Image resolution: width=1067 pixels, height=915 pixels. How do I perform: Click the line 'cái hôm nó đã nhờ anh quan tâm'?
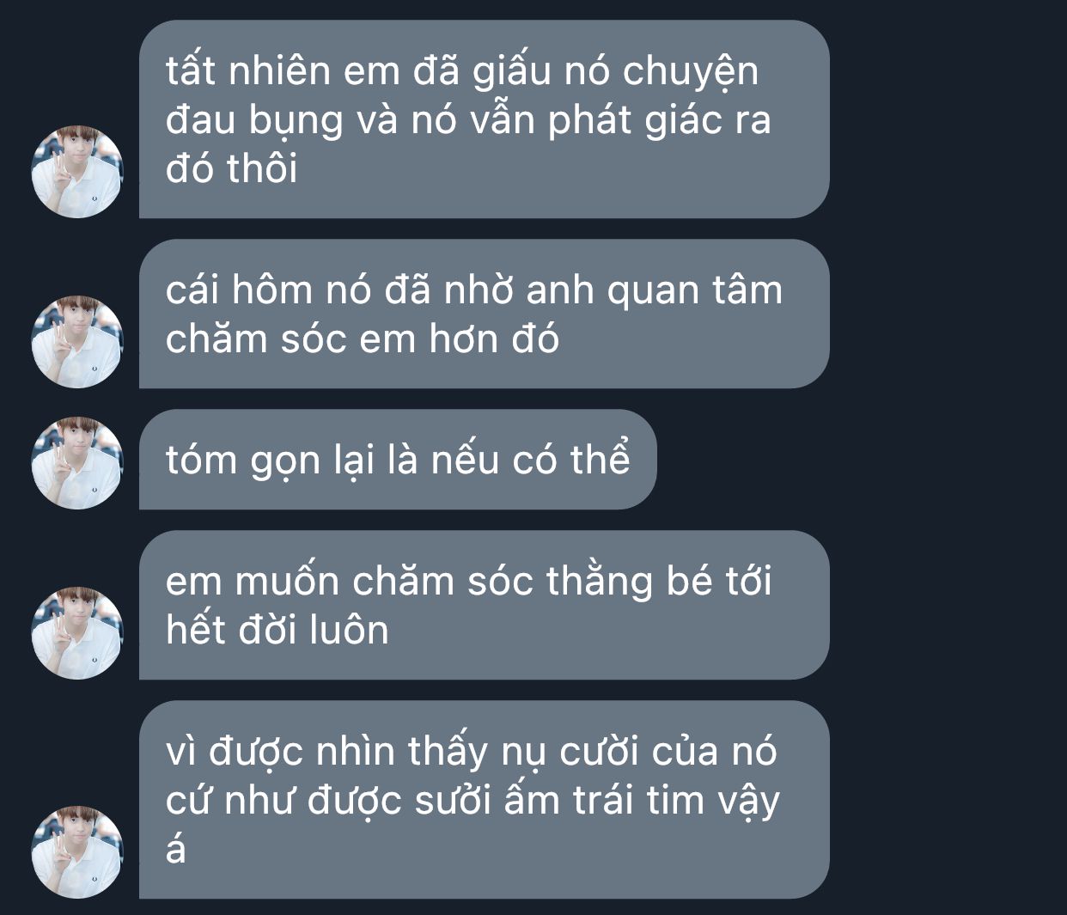[x=474, y=290]
